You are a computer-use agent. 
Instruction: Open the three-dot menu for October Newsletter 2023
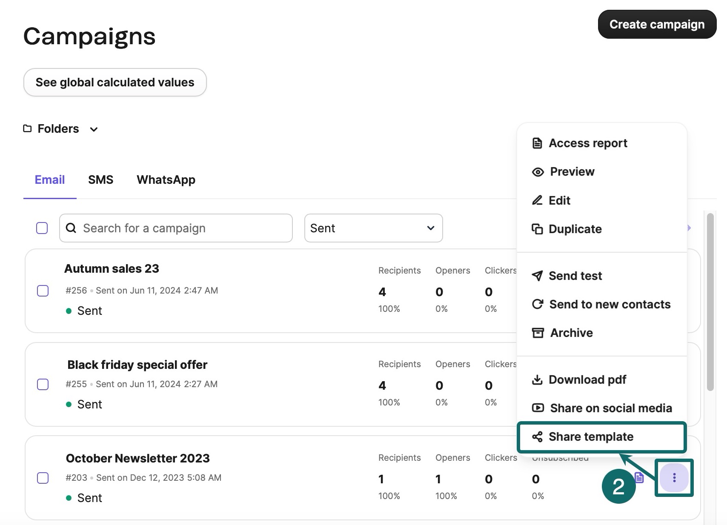coord(674,478)
